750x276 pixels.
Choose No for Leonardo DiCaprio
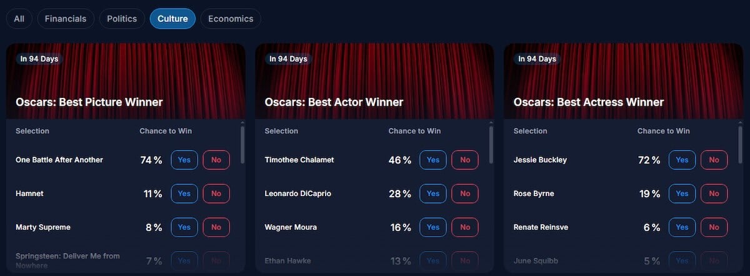(465, 194)
